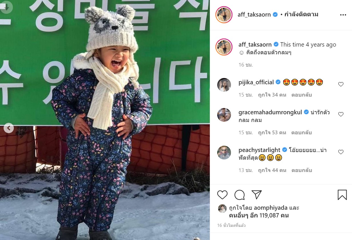Share the post via paper plane icon
Screen dimensions: 352x240
(257, 195)
